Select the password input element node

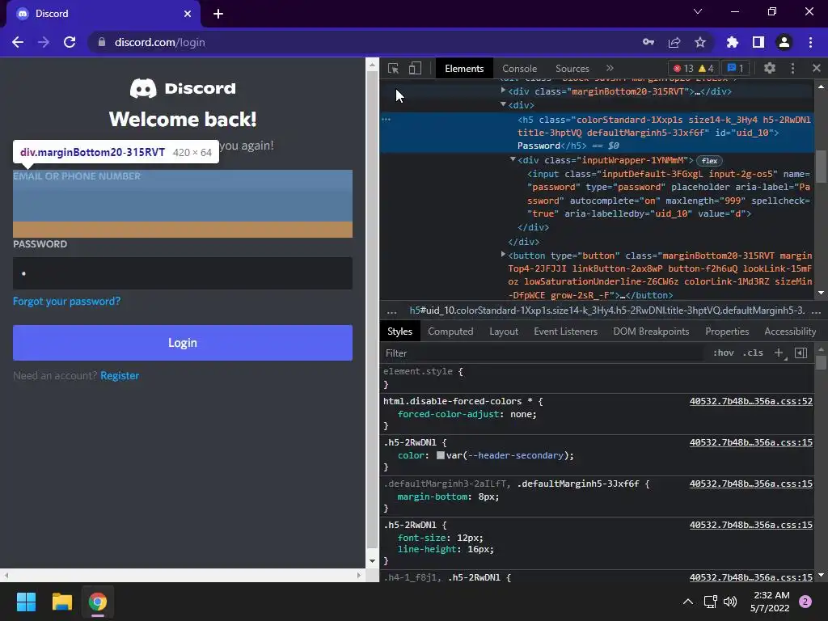tap(669, 194)
